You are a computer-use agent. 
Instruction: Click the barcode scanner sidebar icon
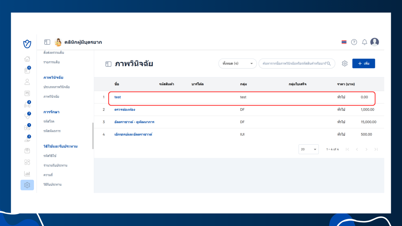click(x=27, y=93)
